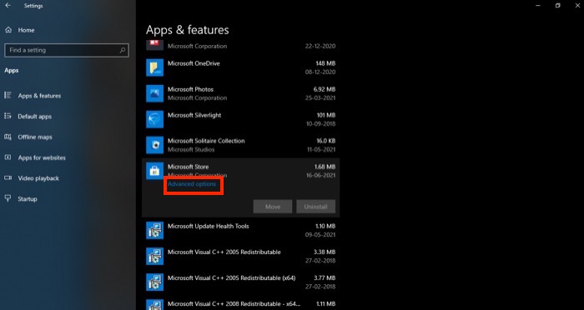Select the Default apps sidebar icon
This screenshot has height=310, width=584.
pos(8,116)
